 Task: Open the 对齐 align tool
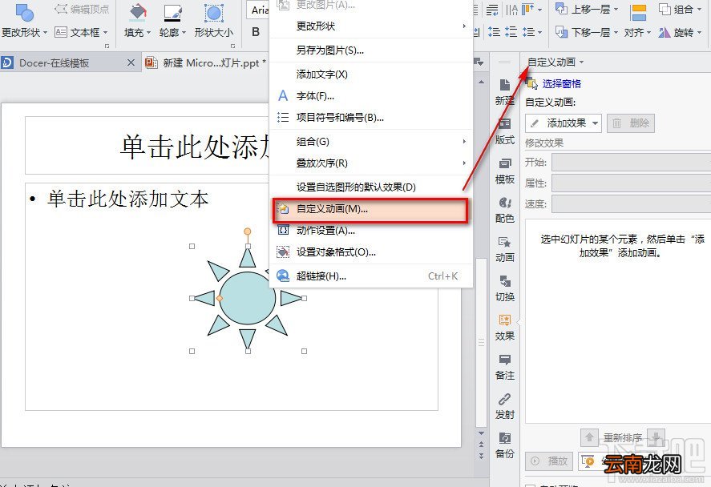[638, 20]
